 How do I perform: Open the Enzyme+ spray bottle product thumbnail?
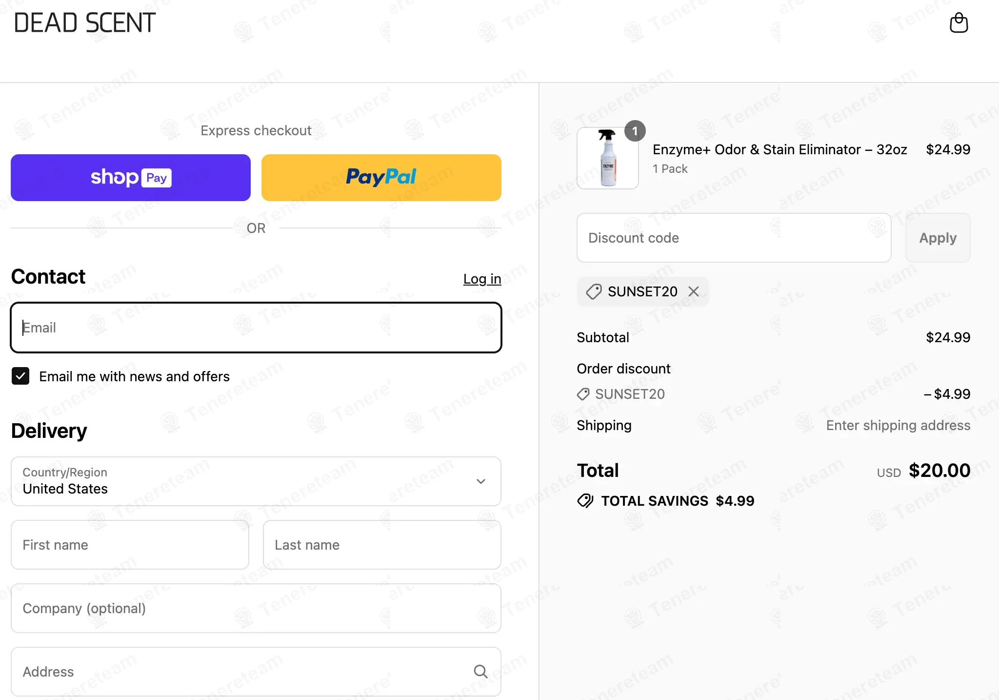pyautogui.click(x=608, y=158)
